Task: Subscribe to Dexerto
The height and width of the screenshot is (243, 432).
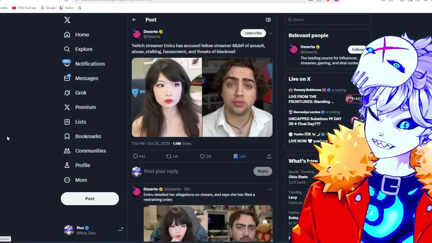Action: (x=253, y=33)
